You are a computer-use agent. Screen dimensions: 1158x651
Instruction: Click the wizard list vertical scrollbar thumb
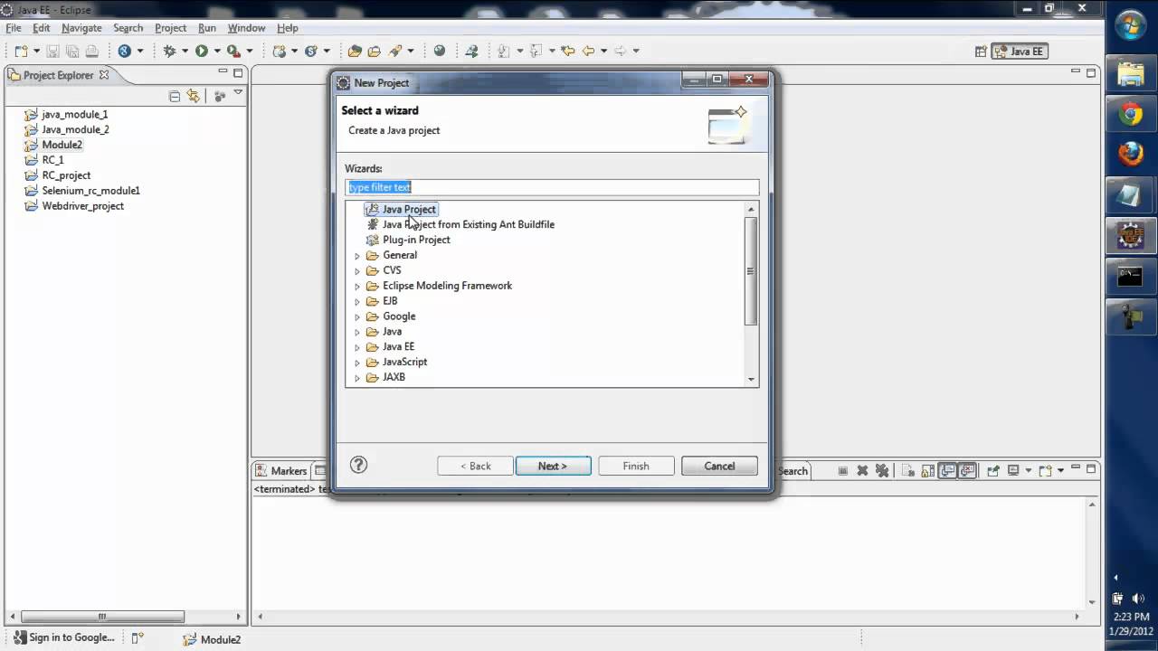[750, 271]
